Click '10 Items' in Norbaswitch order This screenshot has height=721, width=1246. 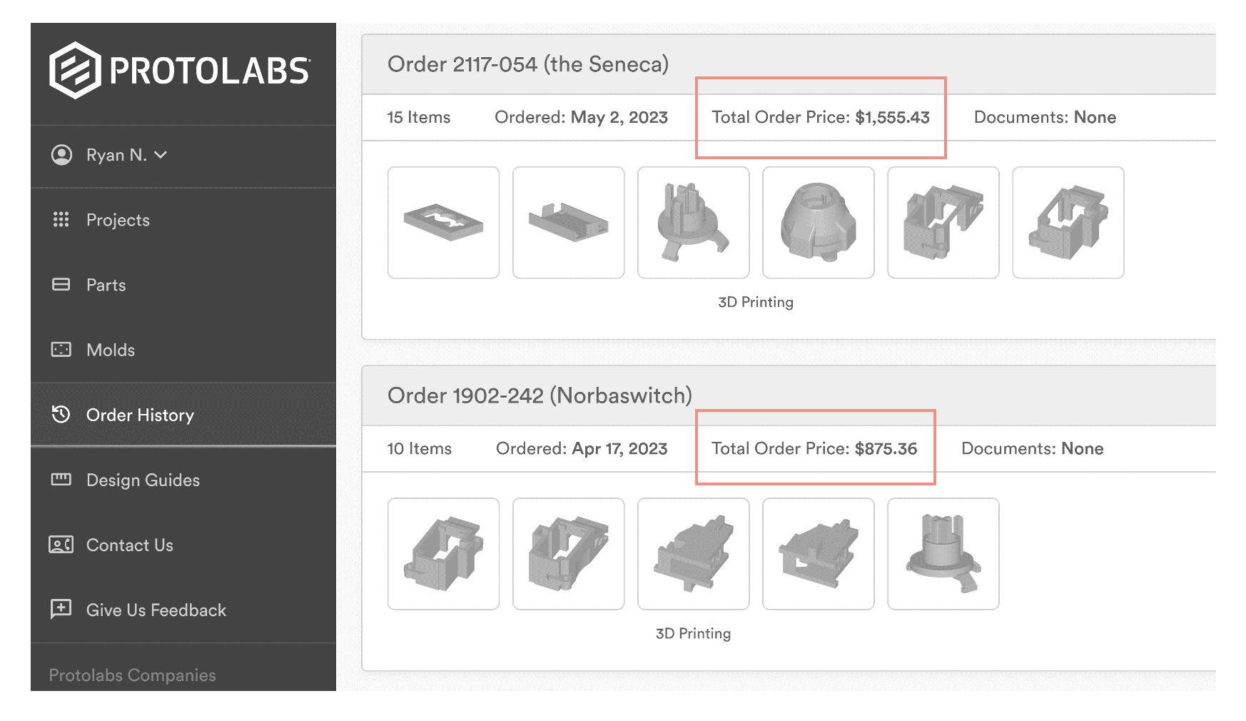tap(420, 448)
